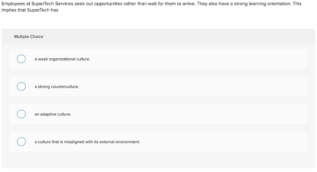
Task: Click the "a strong counterculture." answer text
Action: point(57,87)
